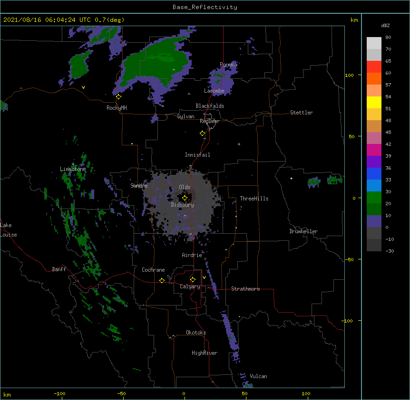The height and width of the screenshot is (400, 410).
Task: Click the HighRiver town label
Action: coord(205,353)
